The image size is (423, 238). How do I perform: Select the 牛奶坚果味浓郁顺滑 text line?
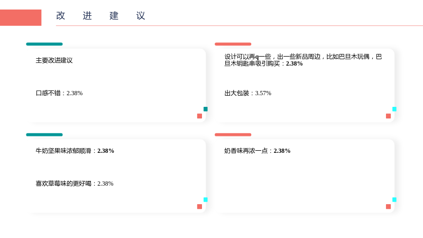pos(75,151)
